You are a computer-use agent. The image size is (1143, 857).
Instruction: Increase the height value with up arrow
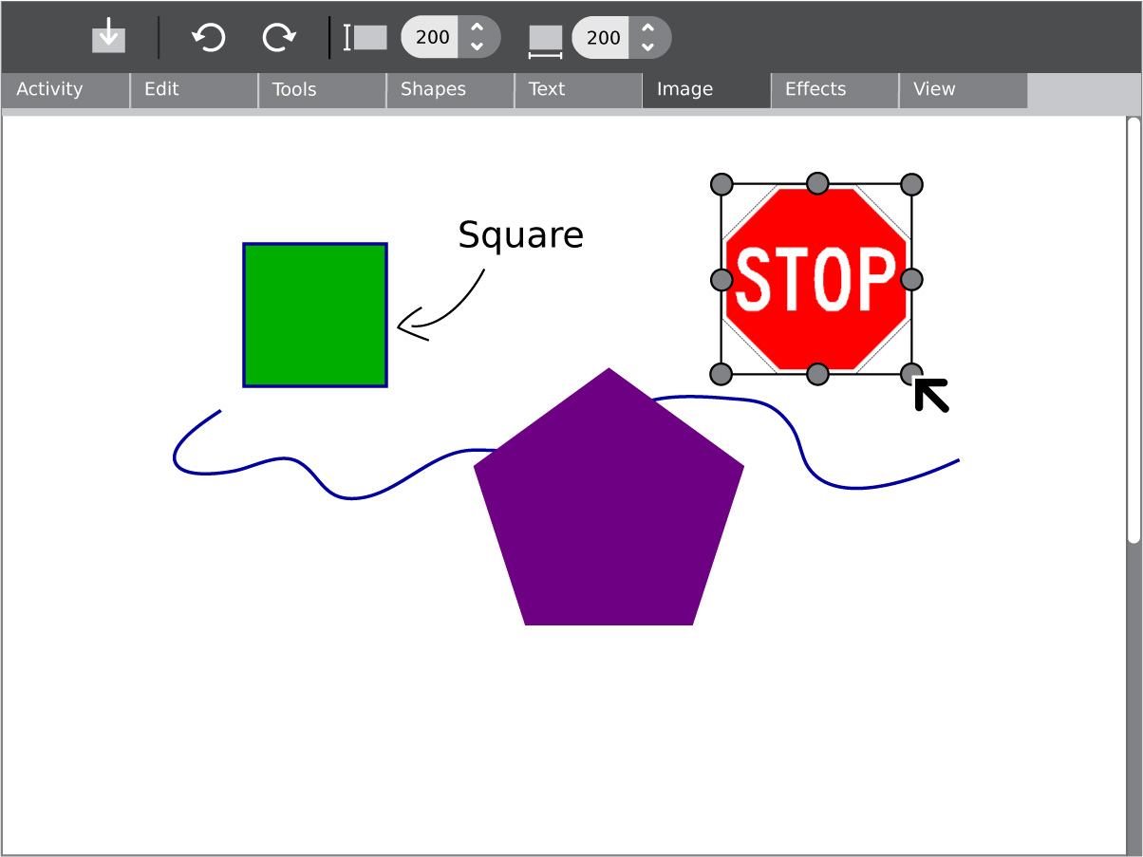[x=478, y=28]
